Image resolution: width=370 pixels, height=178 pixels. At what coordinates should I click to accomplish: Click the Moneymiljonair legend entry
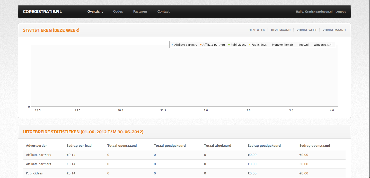(x=282, y=45)
